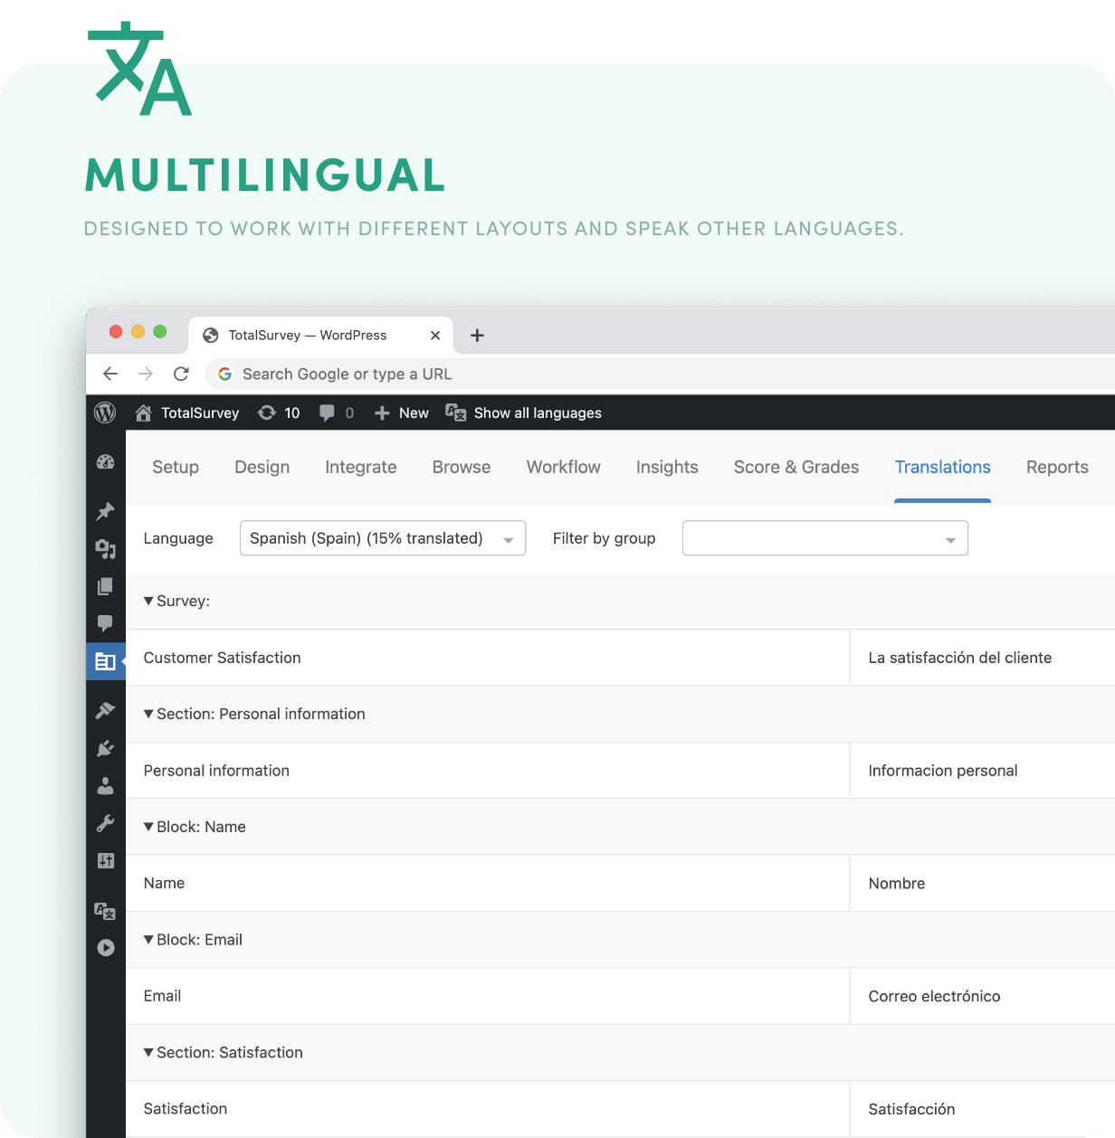Open the Users icon in sidebar
Viewport: 1115px width, 1138px height.
click(105, 785)
